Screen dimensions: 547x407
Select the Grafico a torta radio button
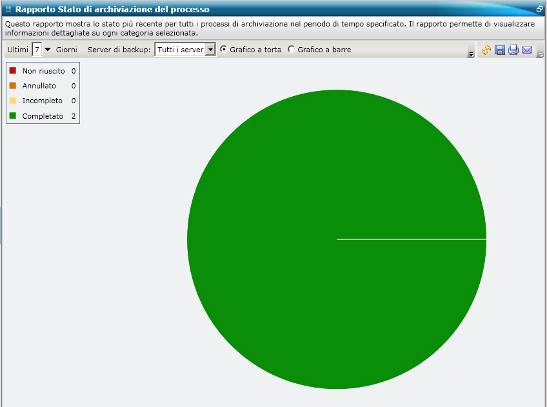pyautogui.click(x=223, y=49)
